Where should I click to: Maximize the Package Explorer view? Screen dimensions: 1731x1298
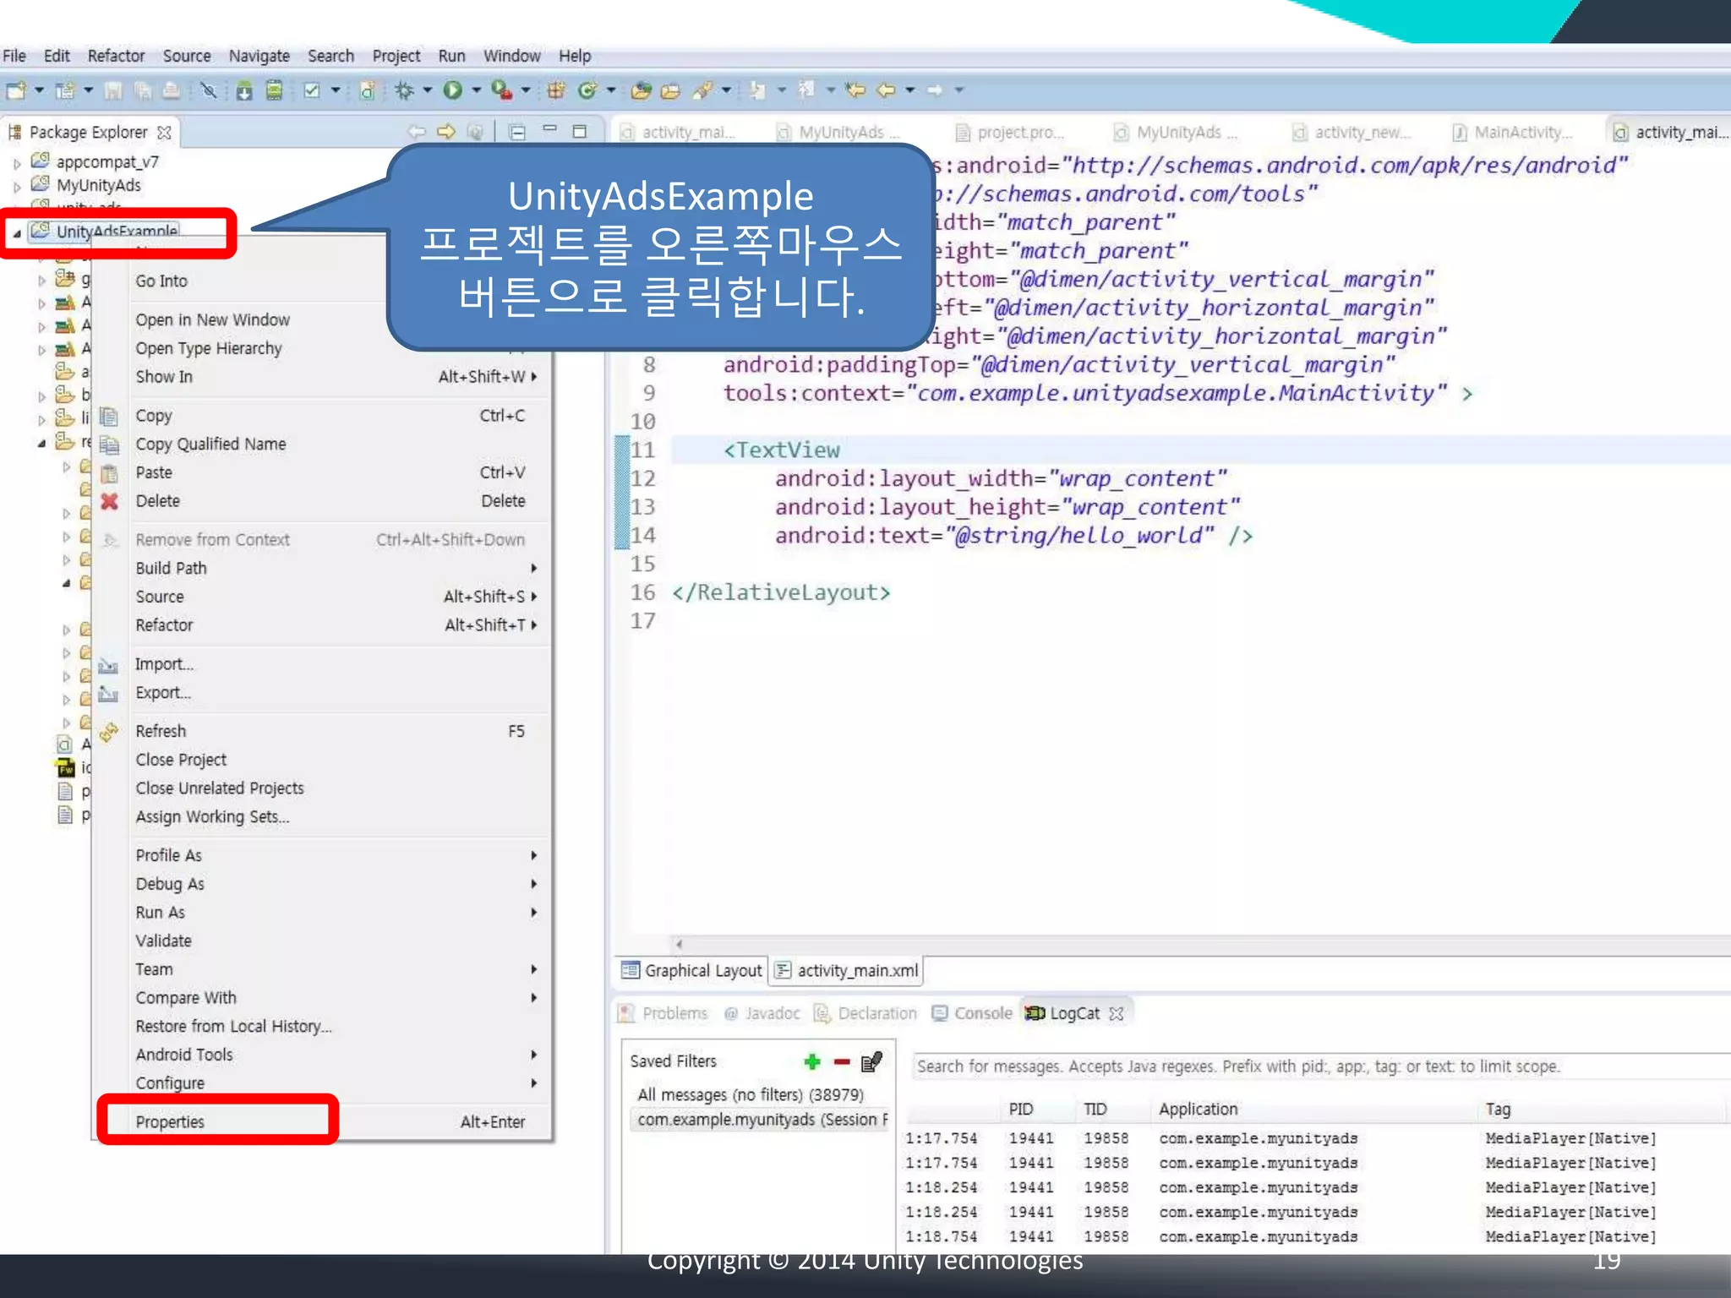(x=580, y=131)
